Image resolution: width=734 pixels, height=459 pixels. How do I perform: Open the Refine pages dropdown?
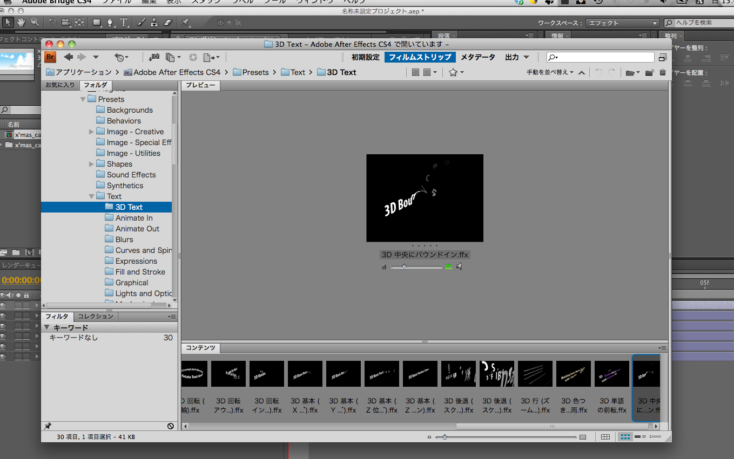coord(173,57)
